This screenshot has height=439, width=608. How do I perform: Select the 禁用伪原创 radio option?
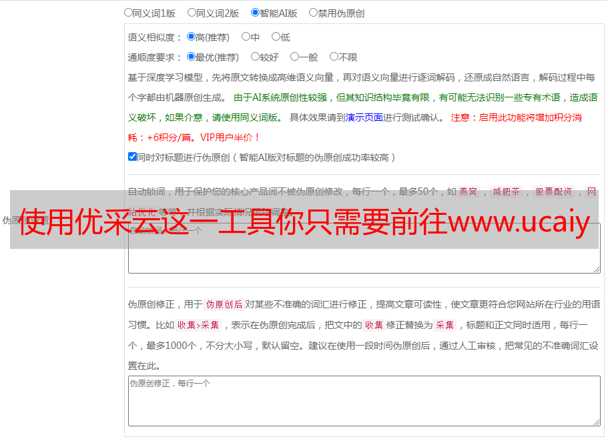click(313, 13)
